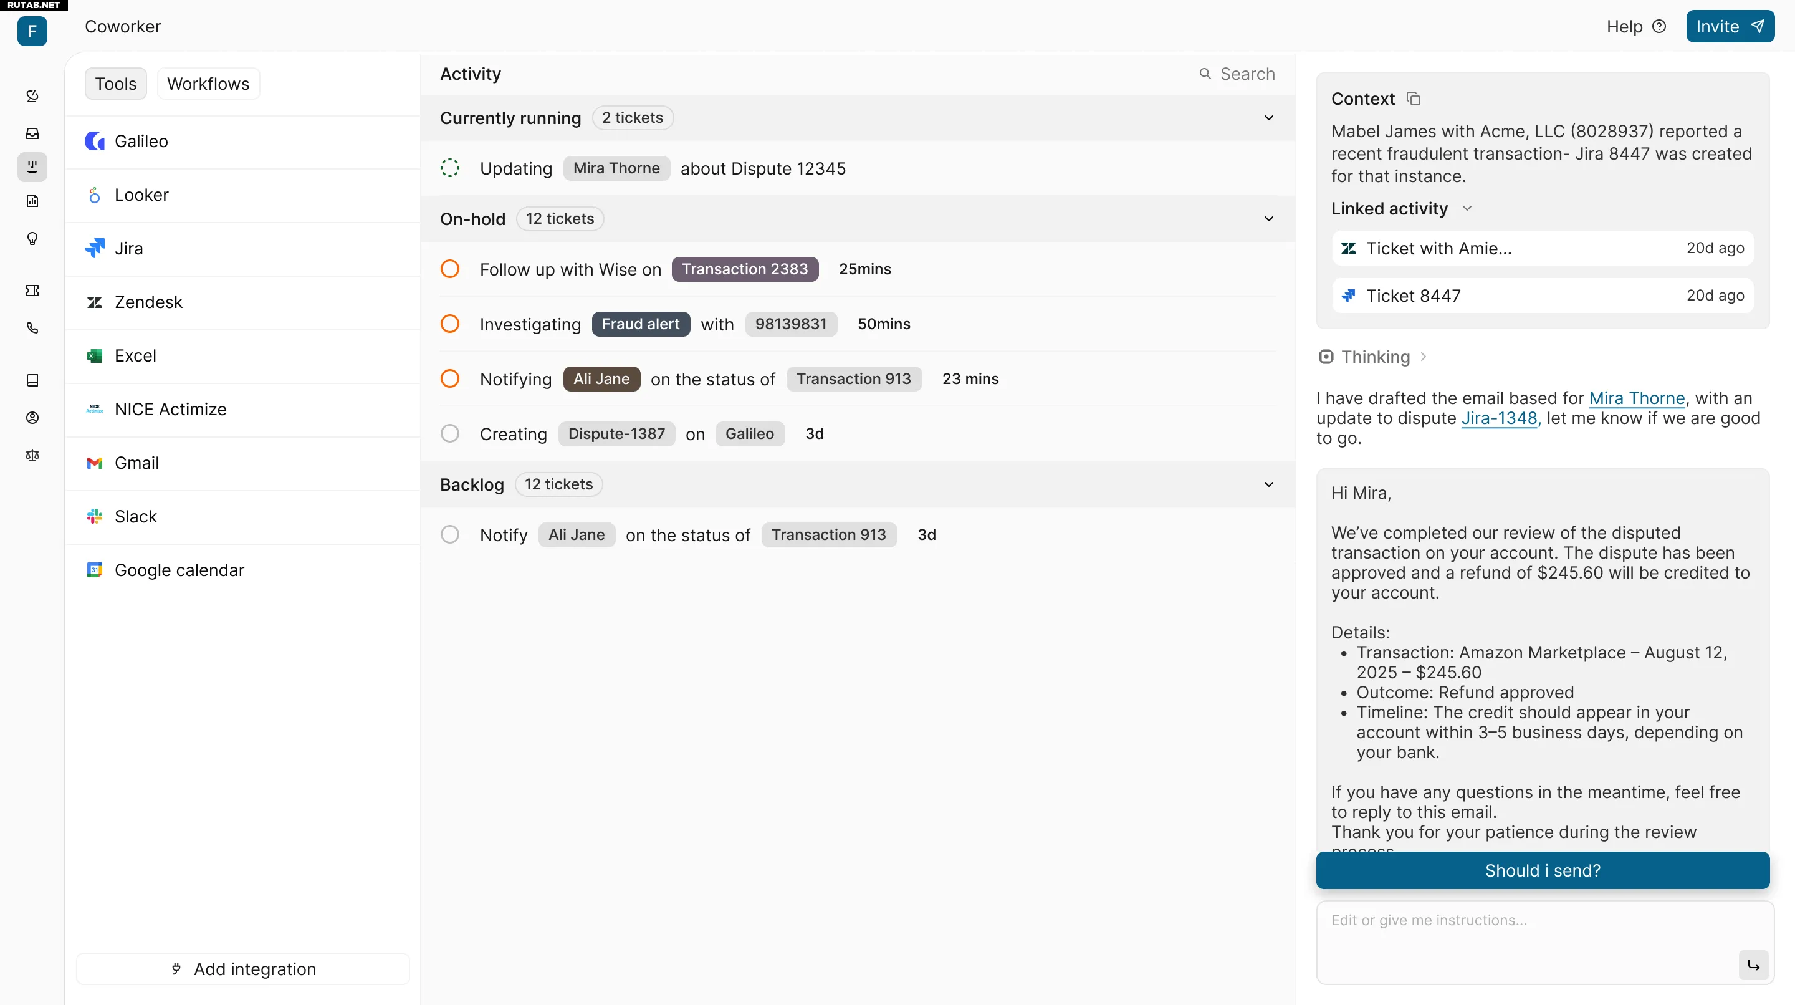Image resolution: width=1795 pixels, height=1005 pixels.
Task: Mark the Backlog Notify Ali Jane circle
Action: pyautogui.click(x=450, y=534)
